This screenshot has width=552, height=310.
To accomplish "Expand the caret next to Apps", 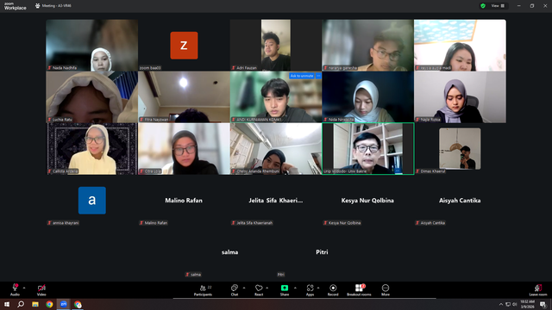I will 318,288.
